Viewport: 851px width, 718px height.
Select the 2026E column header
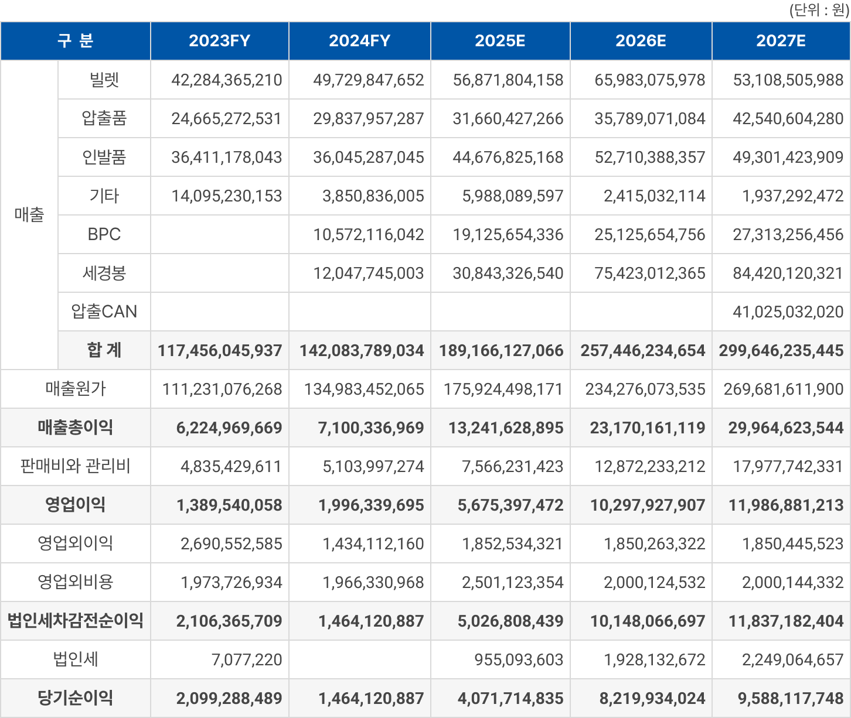[x=641, y=41]
